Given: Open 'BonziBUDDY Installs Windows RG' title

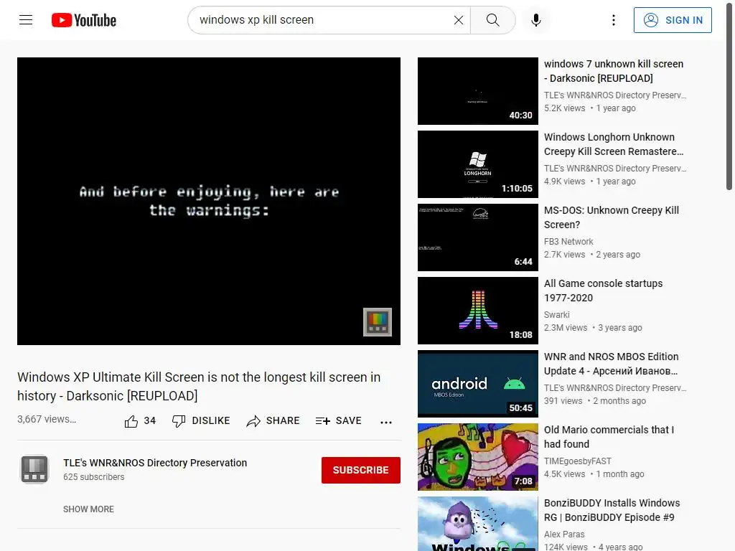Looking at the screenshot, I should tap(612, 509).
